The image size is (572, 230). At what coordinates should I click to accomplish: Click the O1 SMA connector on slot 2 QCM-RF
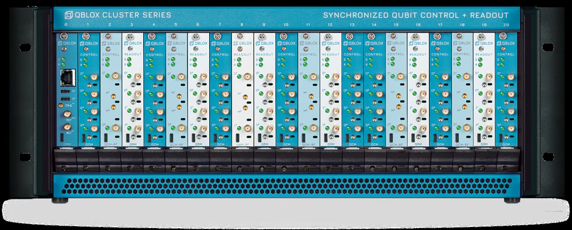tap(115, 76)
